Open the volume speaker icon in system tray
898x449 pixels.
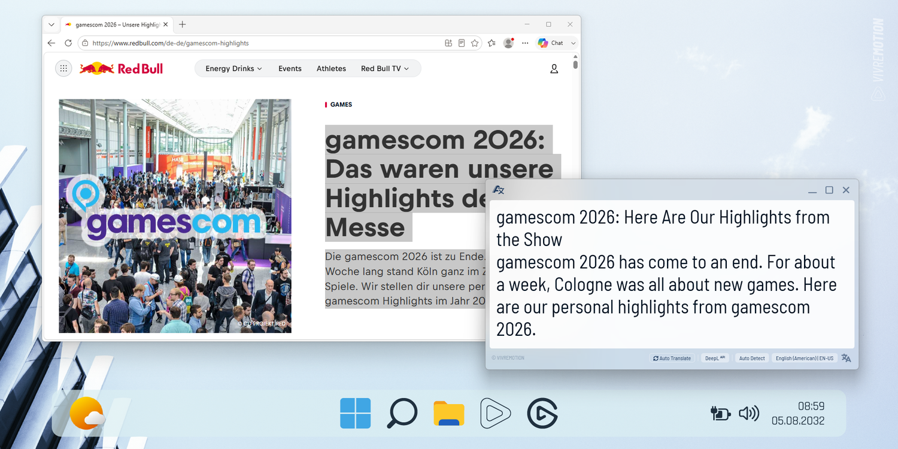click(749, 413)
